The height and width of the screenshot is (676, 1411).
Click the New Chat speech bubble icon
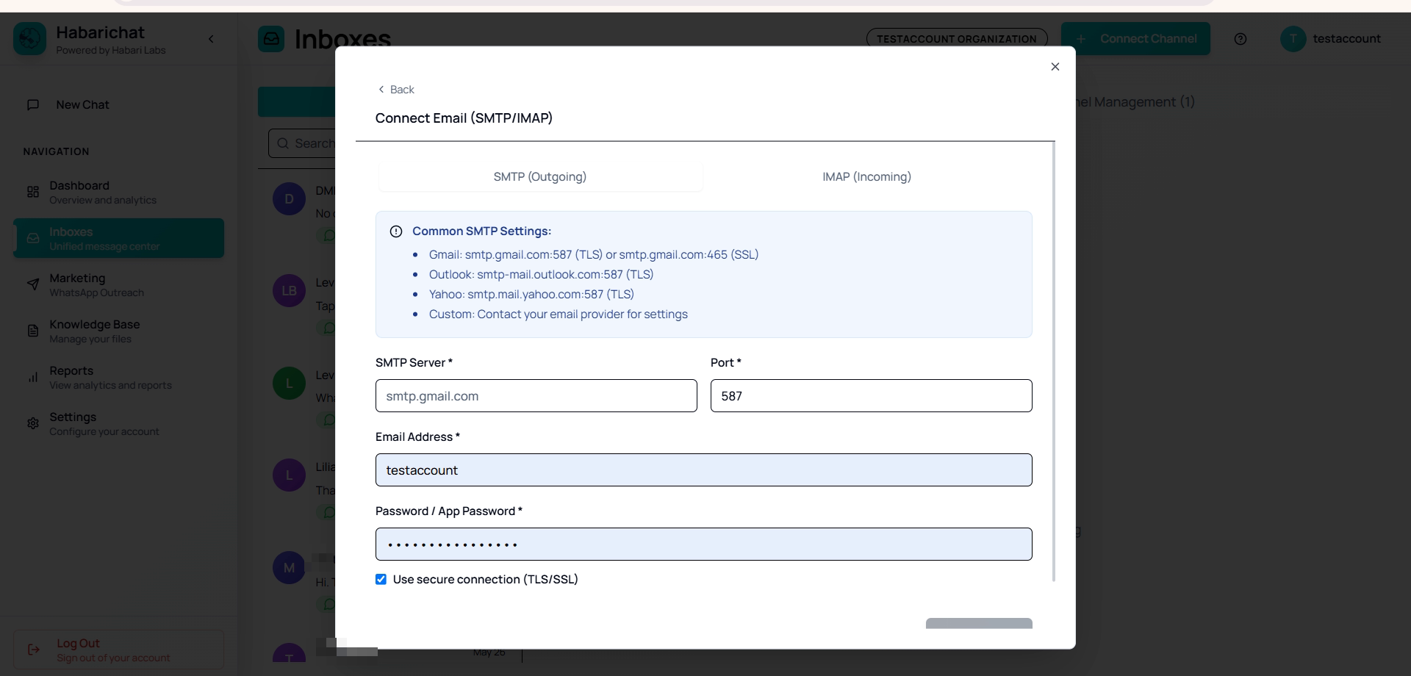click(x=33, y=105)
